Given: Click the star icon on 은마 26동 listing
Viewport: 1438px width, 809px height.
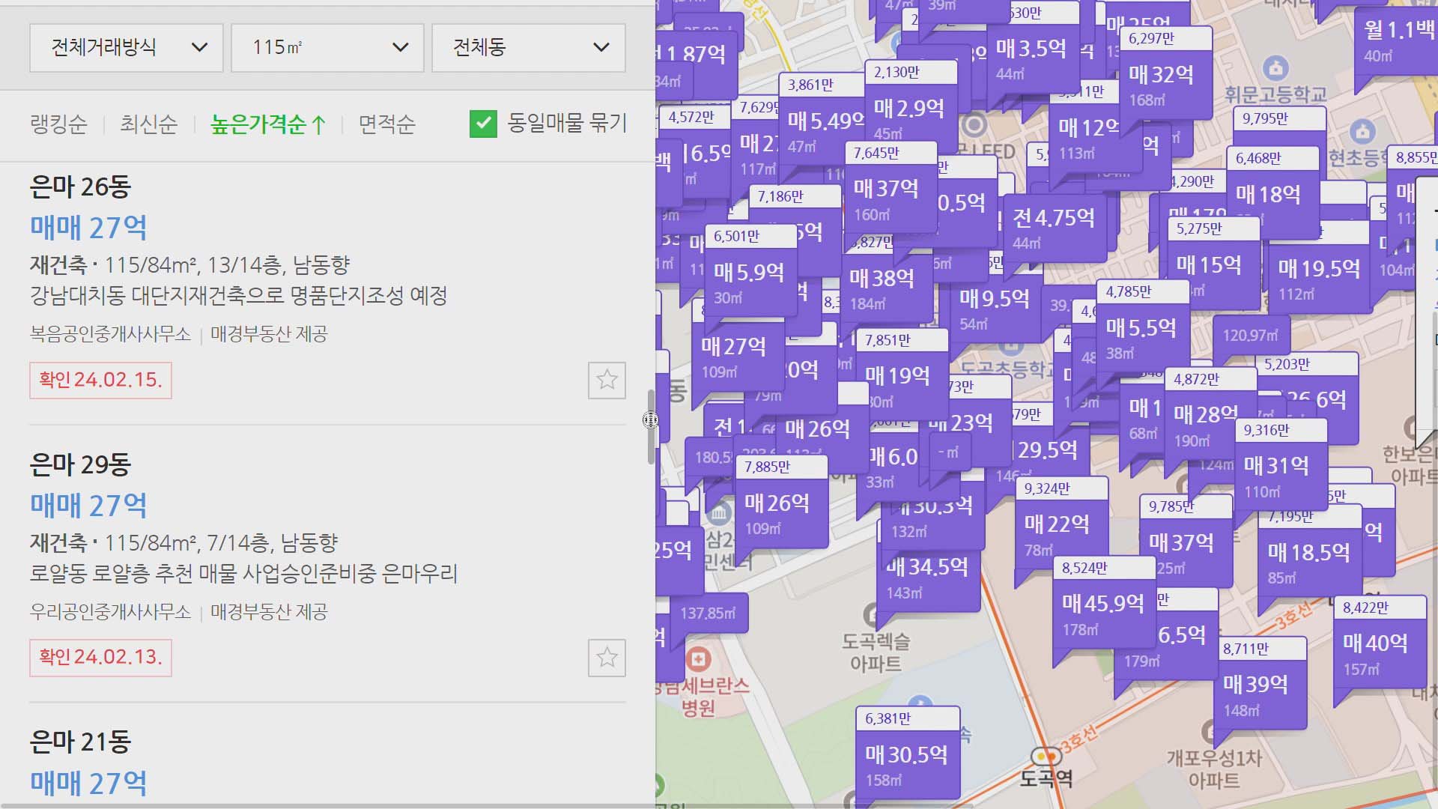Looking at the screenshot, I should click(x=607, y=381).
